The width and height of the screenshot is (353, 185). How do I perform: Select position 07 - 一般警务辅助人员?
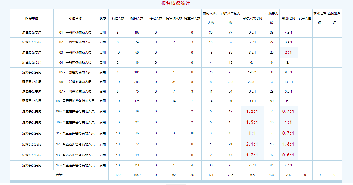(75, 91)
